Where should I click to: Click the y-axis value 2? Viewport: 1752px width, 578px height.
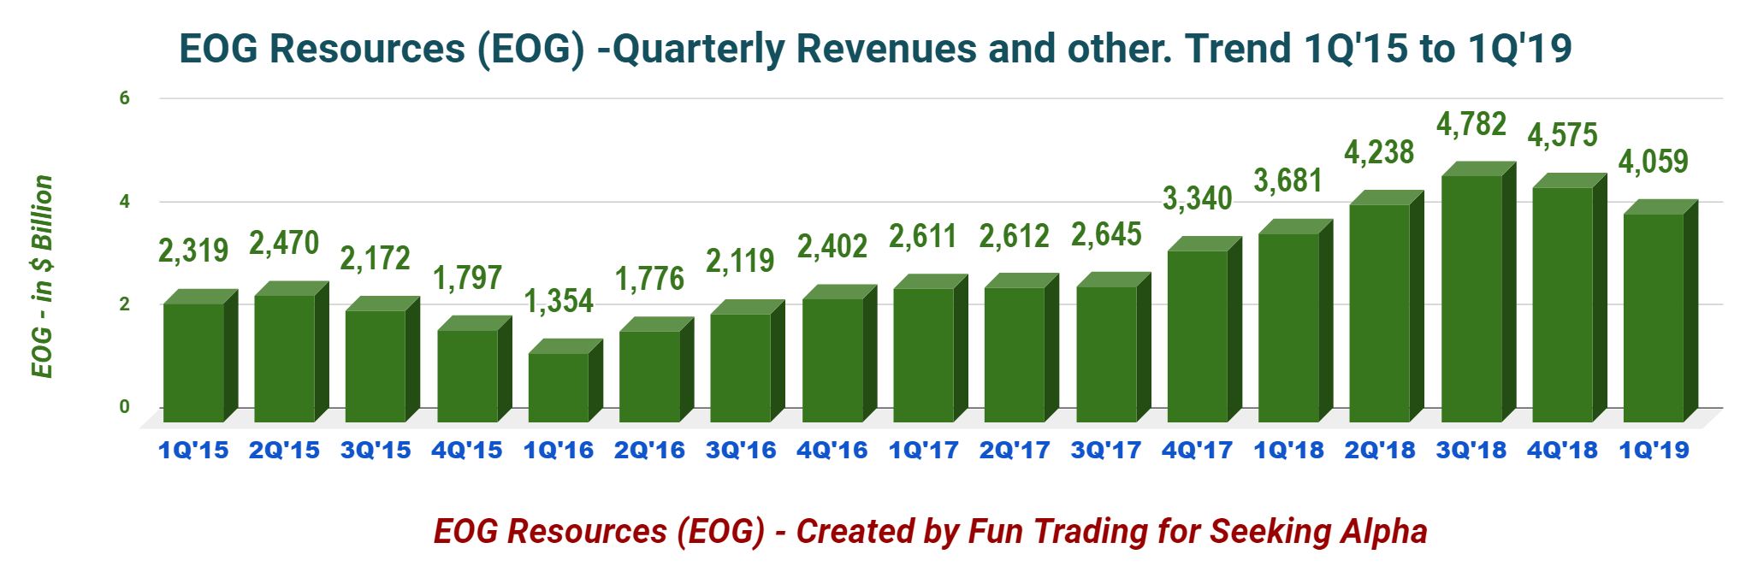(x=124, y=304)
